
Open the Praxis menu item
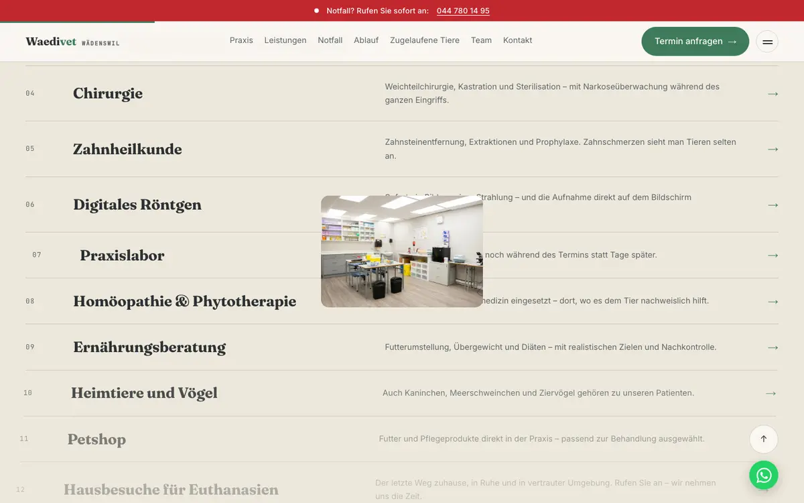point(241,40)
